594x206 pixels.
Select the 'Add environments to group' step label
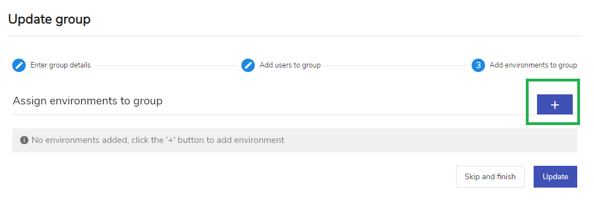pos(534,65)
